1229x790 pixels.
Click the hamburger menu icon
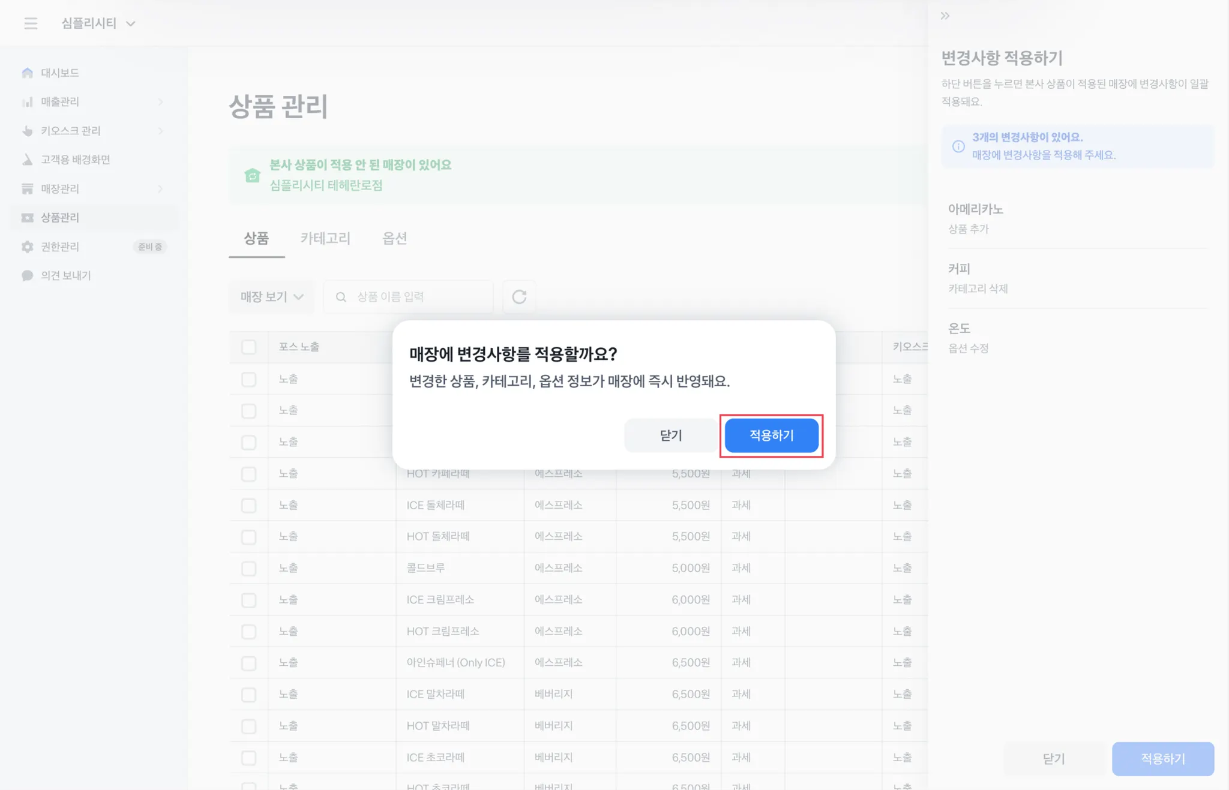[31, 23]
